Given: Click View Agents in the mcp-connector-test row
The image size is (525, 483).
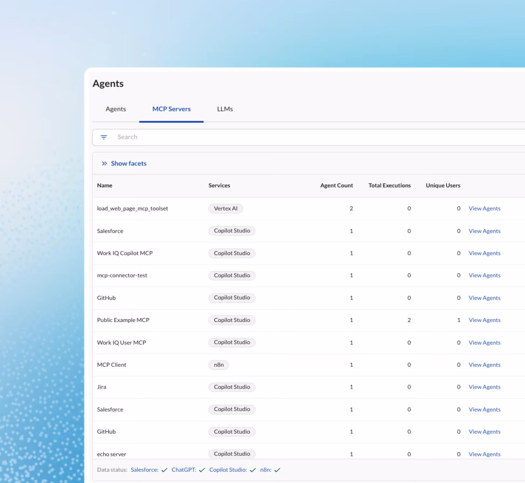Looking at the screenshot, I should pos(484,275).
